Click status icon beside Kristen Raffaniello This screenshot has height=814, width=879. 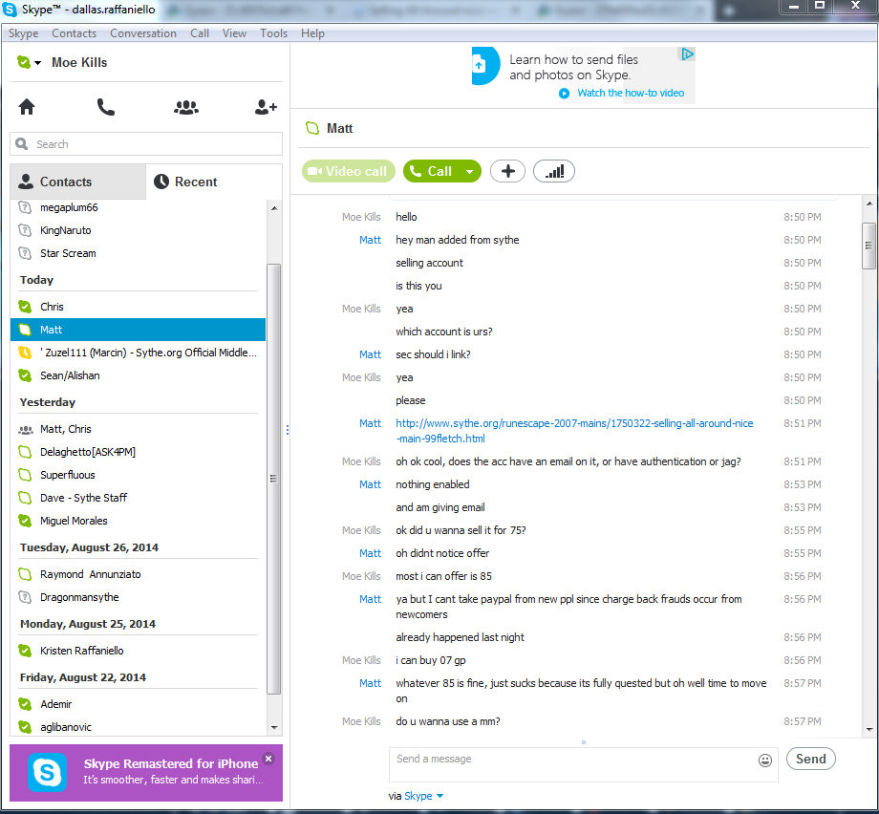point(25,651)
